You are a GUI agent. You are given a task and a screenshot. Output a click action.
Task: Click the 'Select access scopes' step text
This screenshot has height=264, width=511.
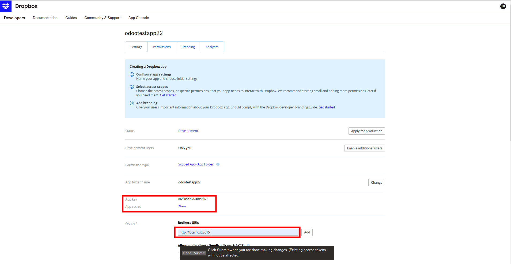coord(152,87)
